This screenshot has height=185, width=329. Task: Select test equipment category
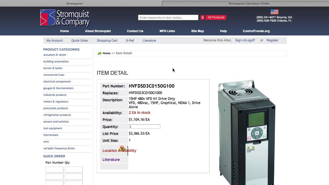point(53,128)
